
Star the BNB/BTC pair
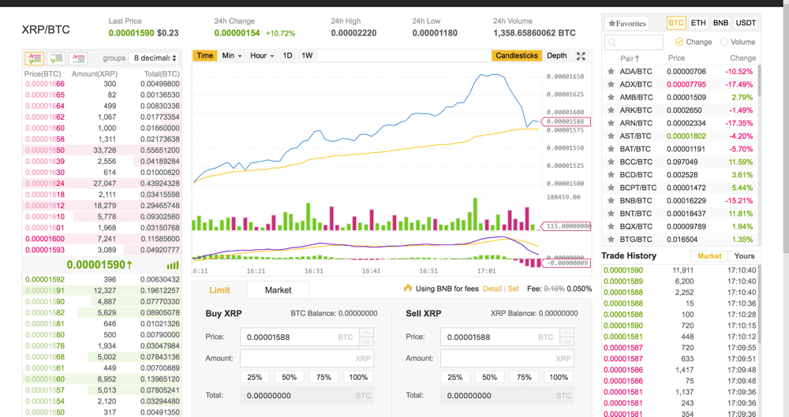coord(611,201)
